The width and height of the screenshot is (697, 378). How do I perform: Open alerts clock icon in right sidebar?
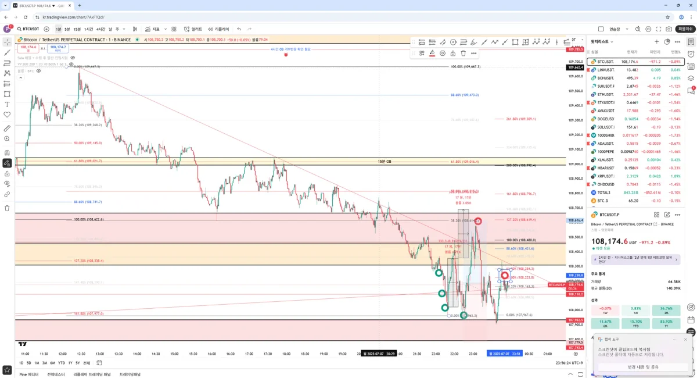691,55
